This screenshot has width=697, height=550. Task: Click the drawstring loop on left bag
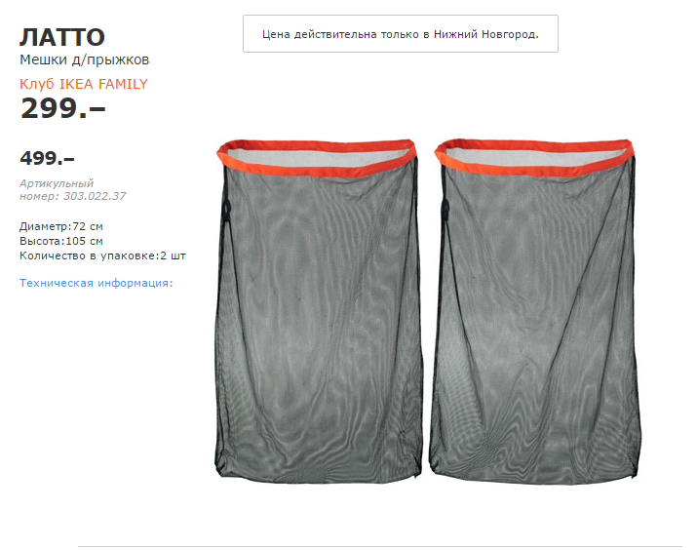[x=227, y=210]
